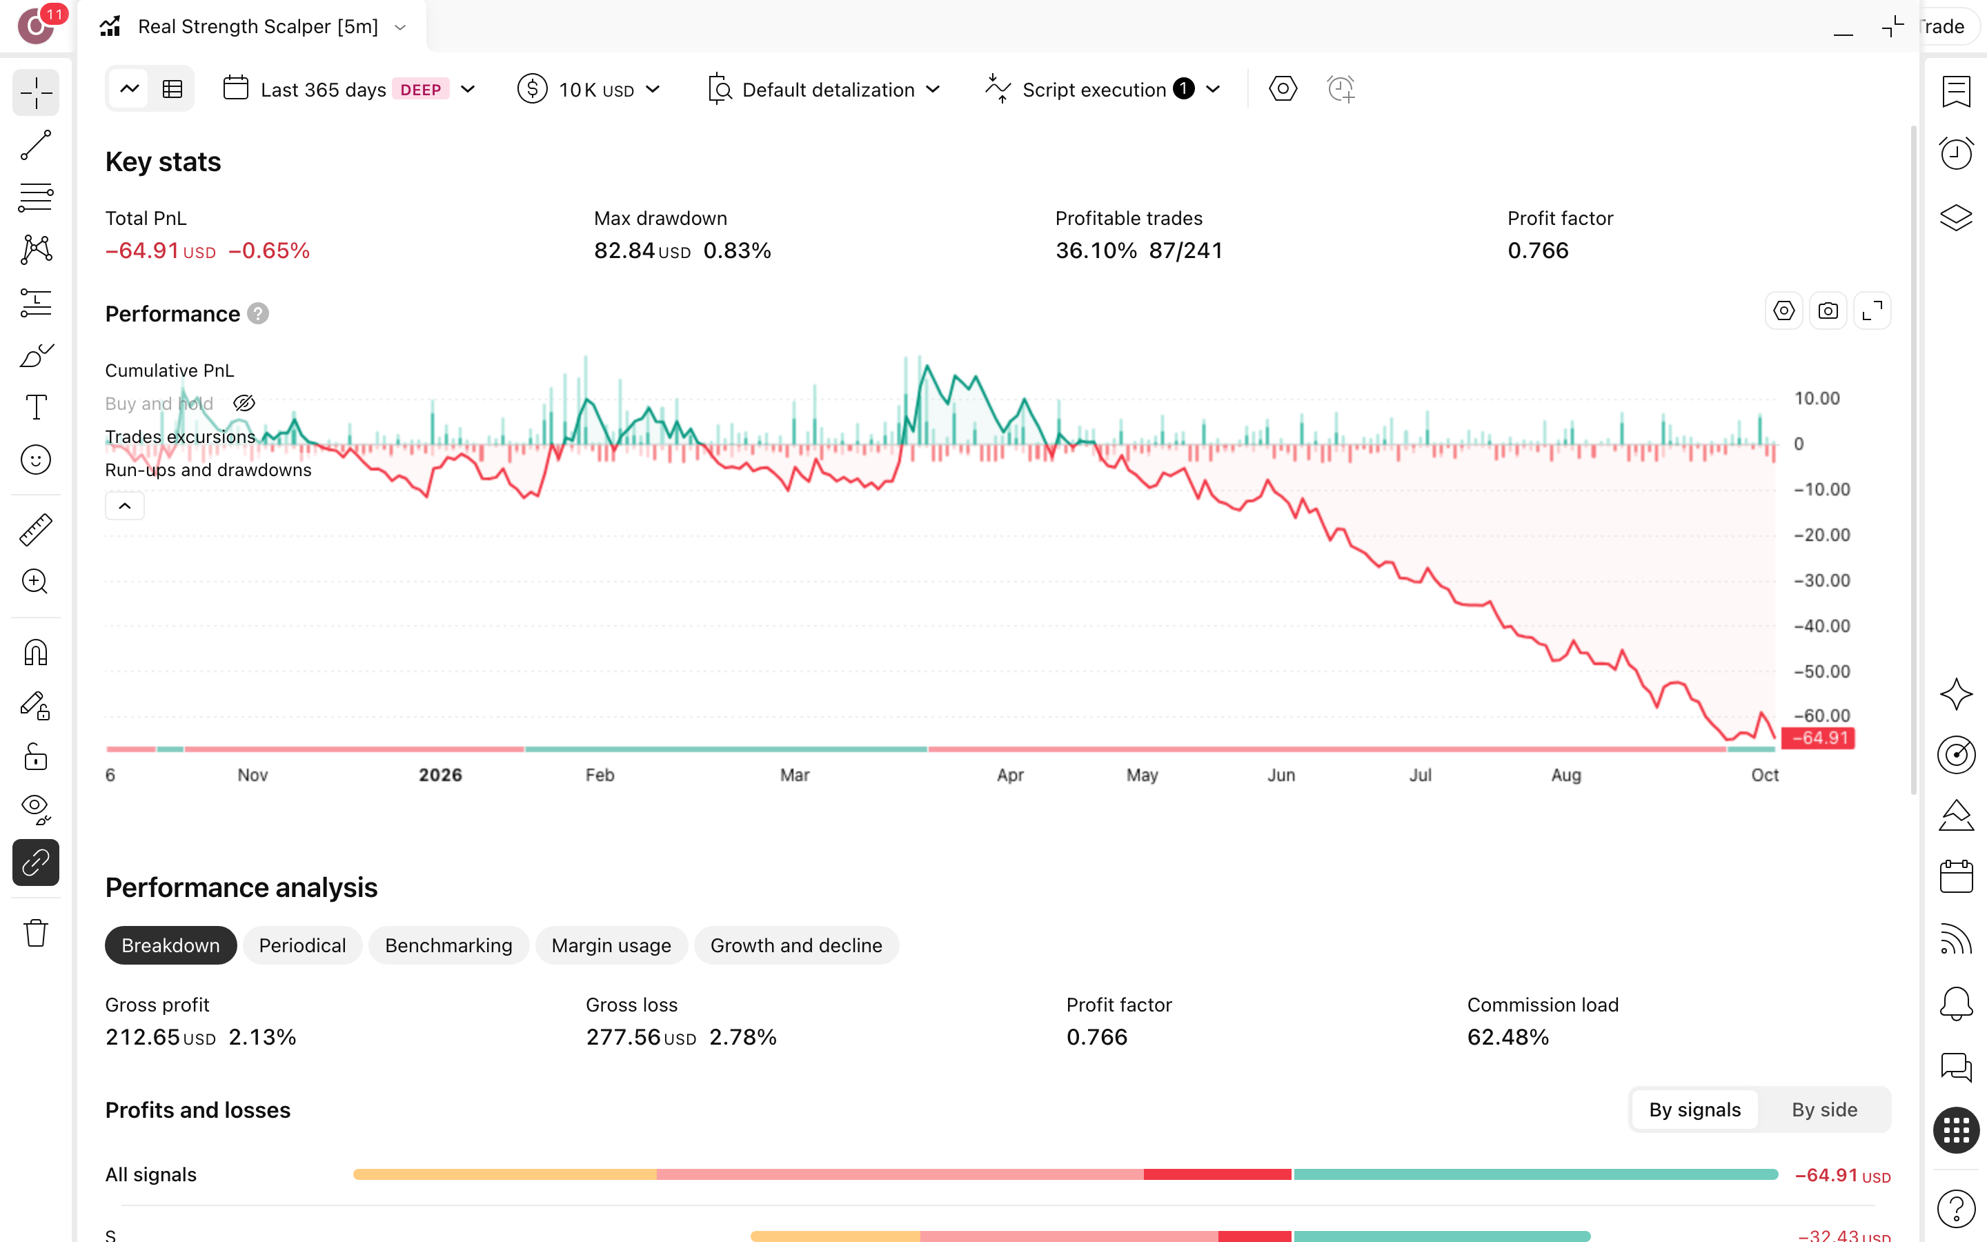Select the By side button
Screen dimensions: 1987x1242
pyautogui.click(x=1823, y=1110)
